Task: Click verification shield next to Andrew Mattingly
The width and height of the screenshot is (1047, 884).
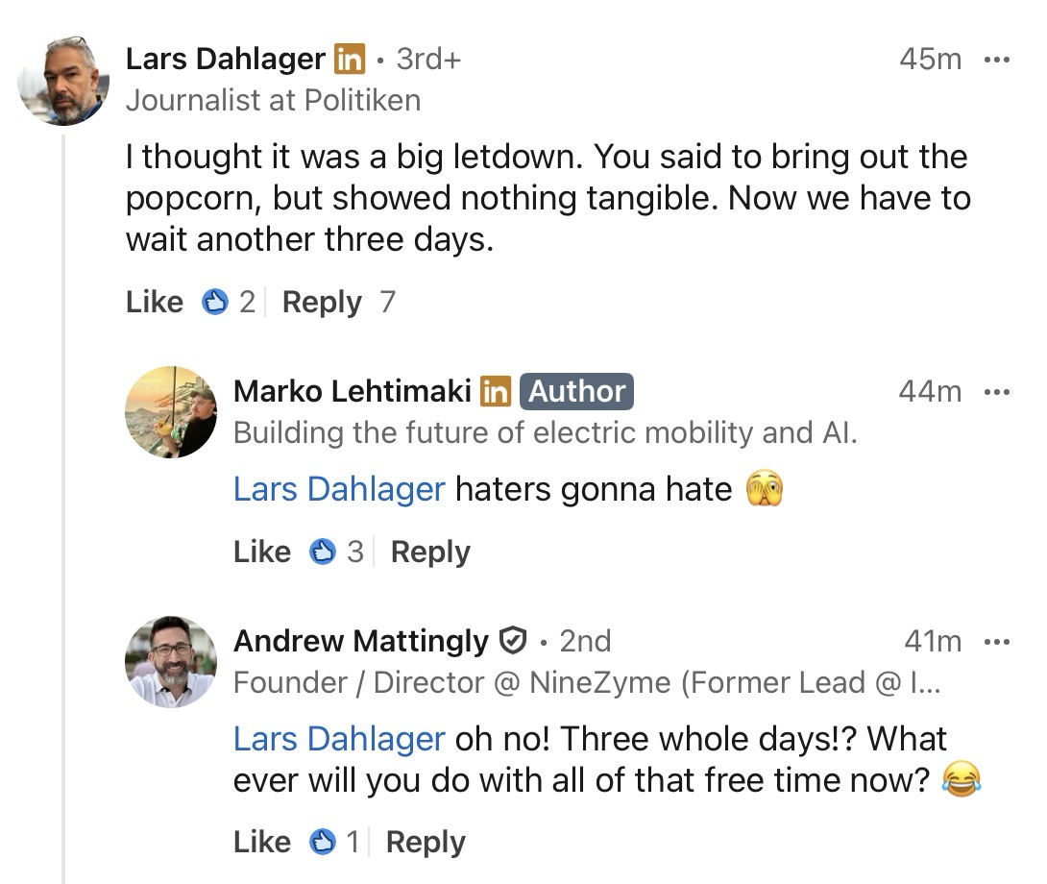Action: (x=515, y=641)
